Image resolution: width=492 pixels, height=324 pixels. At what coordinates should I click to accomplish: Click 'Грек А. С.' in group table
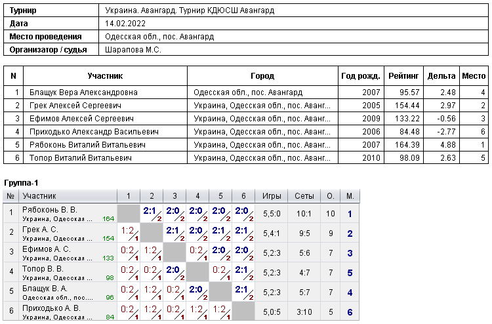(40, 230)
